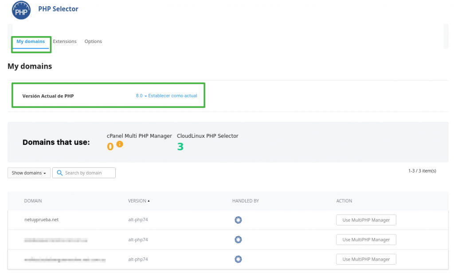
Task: Click the orange info icon beside zero
Action: pyautogui.click(x=120, y=144)
